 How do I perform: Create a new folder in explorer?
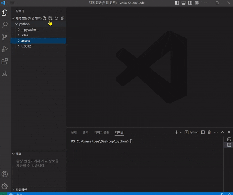[x=50, y=18]
